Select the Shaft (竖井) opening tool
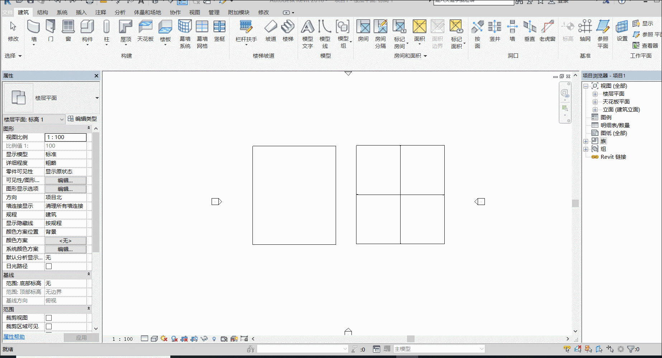Viewport: 662px width, 358px height. pyautogui.click(x=495, y=32)
